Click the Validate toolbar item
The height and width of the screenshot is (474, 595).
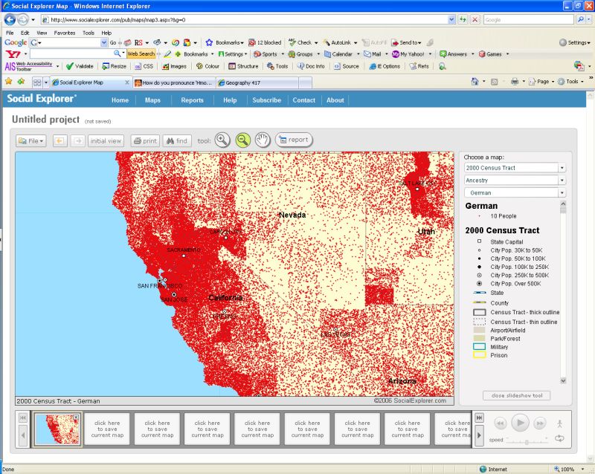pos(80,66)
